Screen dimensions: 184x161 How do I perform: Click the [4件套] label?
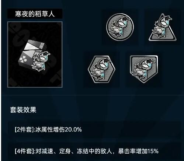pos(24,151)
